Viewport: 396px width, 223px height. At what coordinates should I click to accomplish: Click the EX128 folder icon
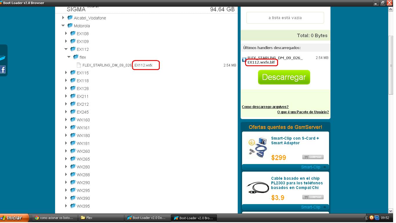[x=73, y=88]
